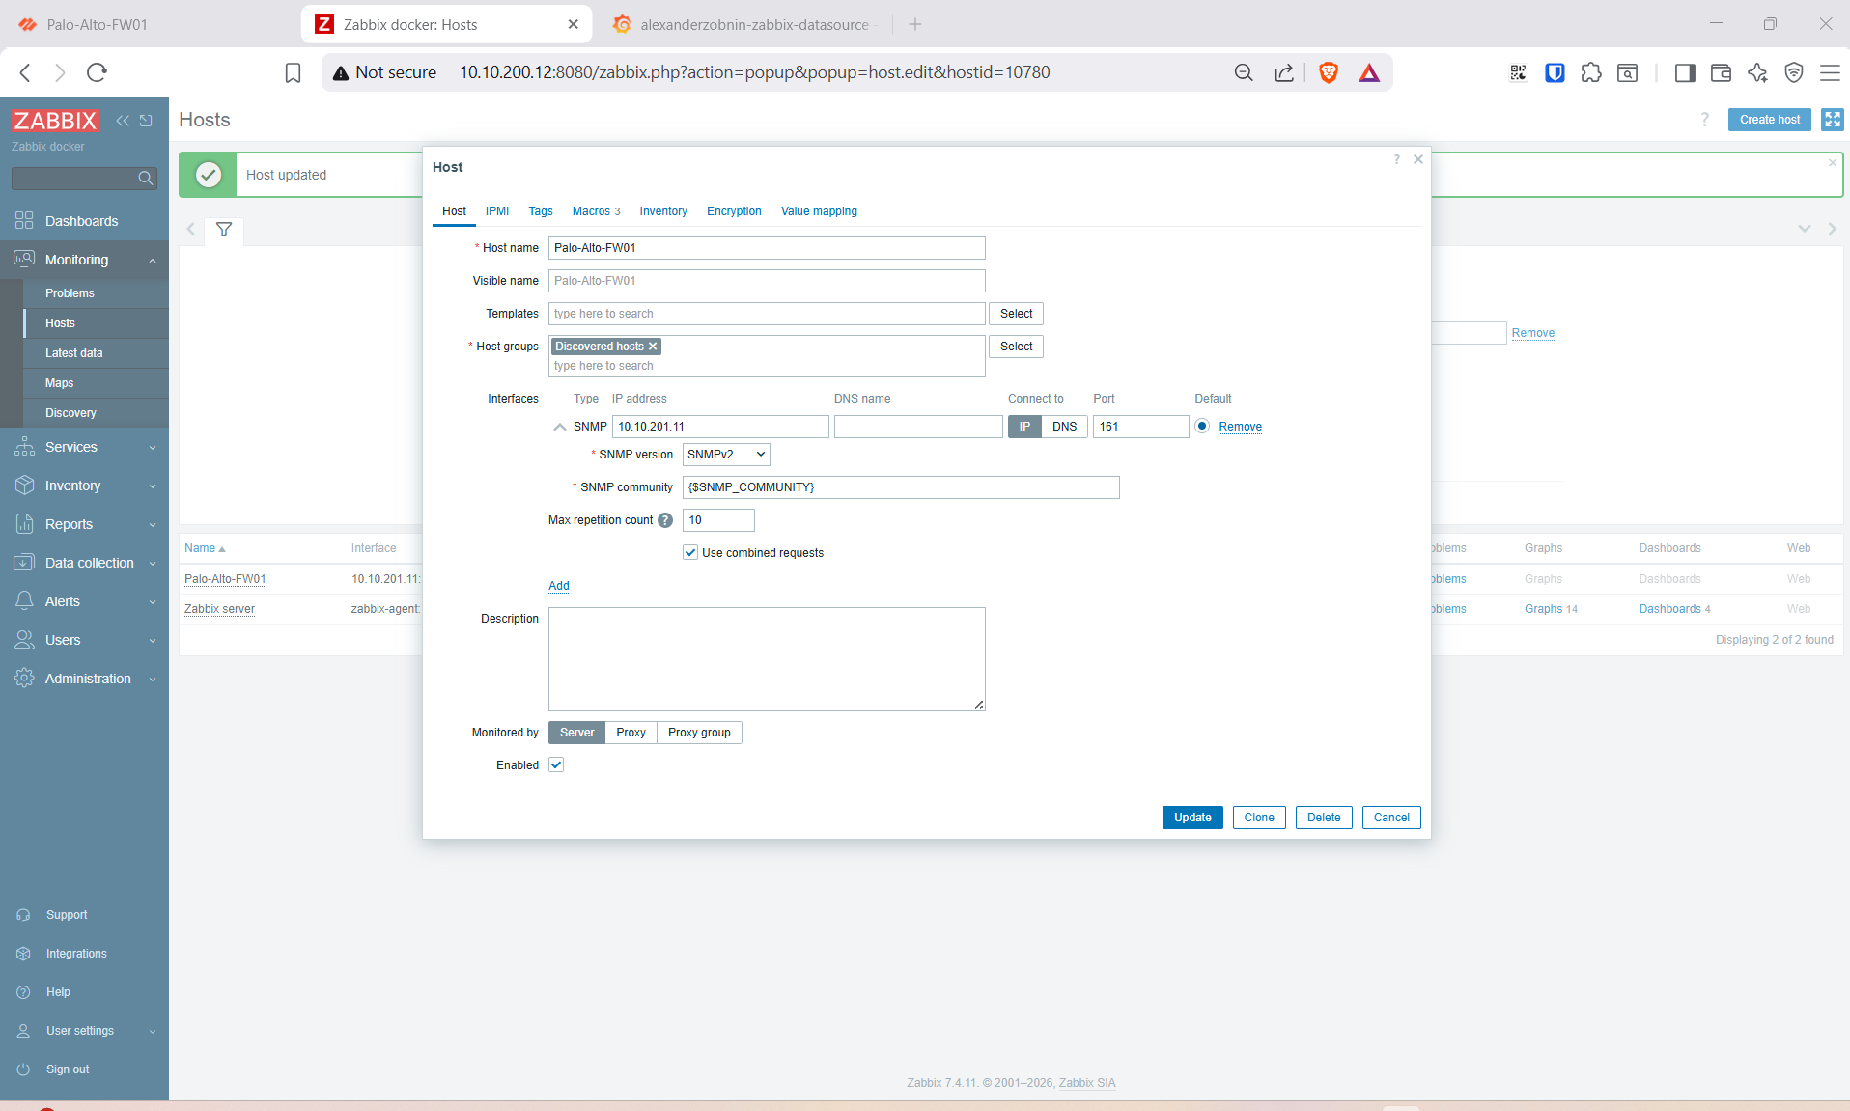Switch to the IPMI tab
The width and height of the screenshot is (1850, 1111).
(x=497, y=211)
